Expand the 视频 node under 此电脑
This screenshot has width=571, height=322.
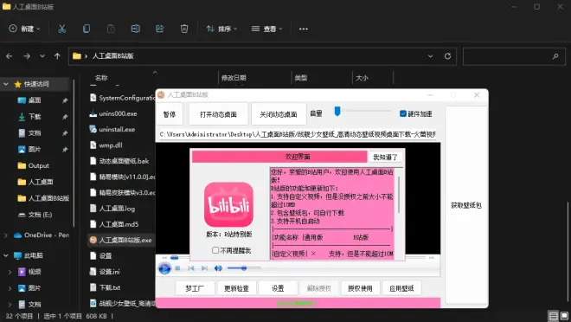pos(10,272)
